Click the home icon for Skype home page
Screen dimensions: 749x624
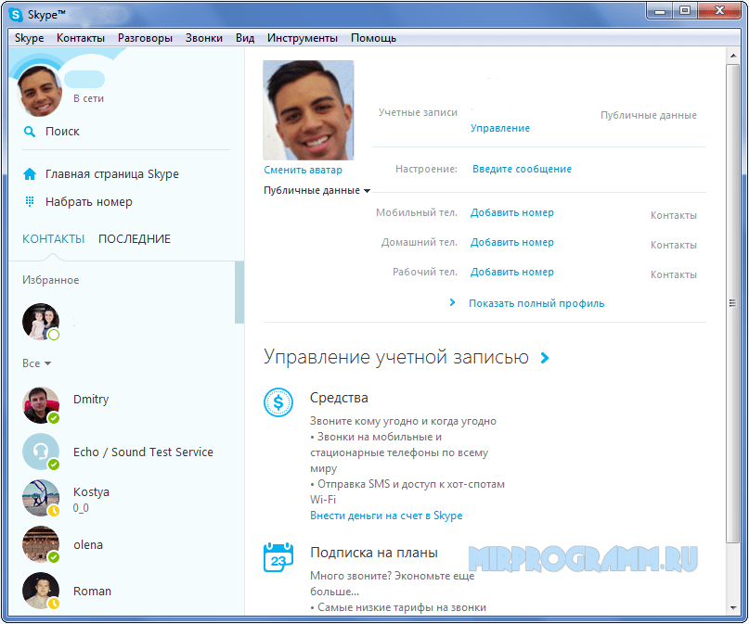(30, 174)
